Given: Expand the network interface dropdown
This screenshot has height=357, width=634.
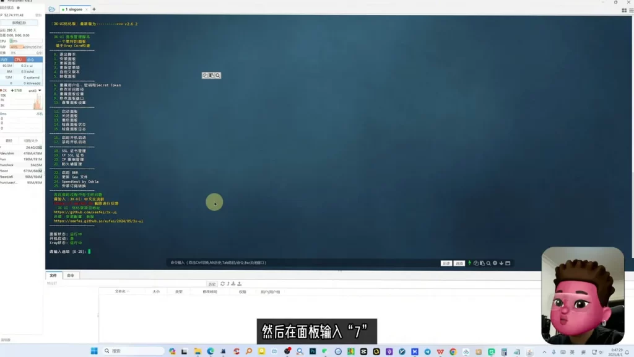Looking at the screenshot, I should (40, 90).
